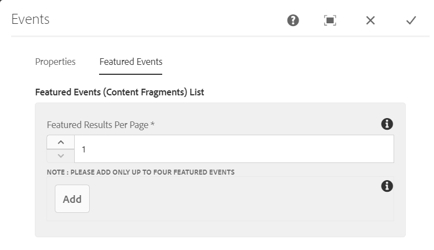Image resolution: width=434 pixels, height=250 pixels.
Task: Increase Featured Results Per Page value
Action: 61,142
